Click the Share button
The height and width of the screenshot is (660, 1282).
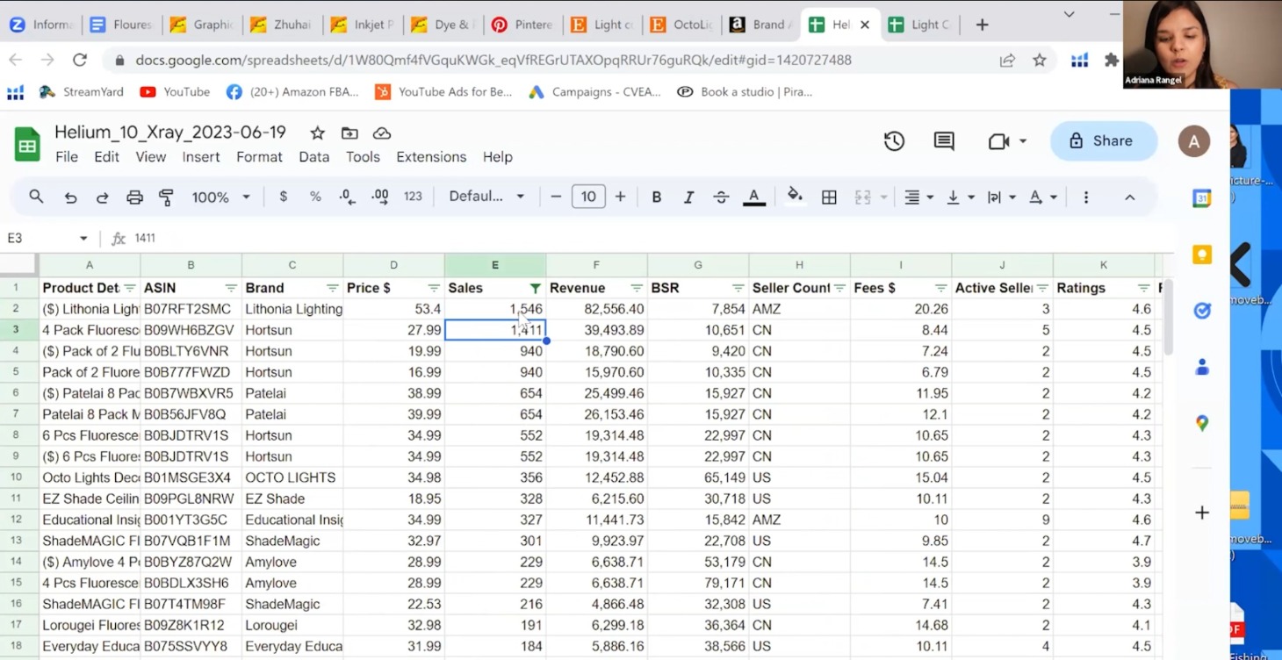(1103, 141)
